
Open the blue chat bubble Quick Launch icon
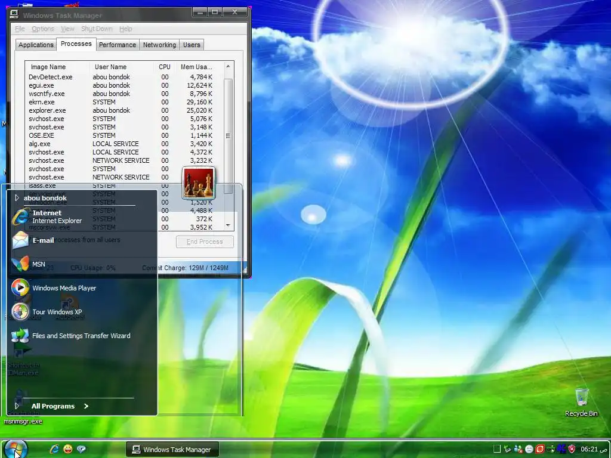click(81, 449)
